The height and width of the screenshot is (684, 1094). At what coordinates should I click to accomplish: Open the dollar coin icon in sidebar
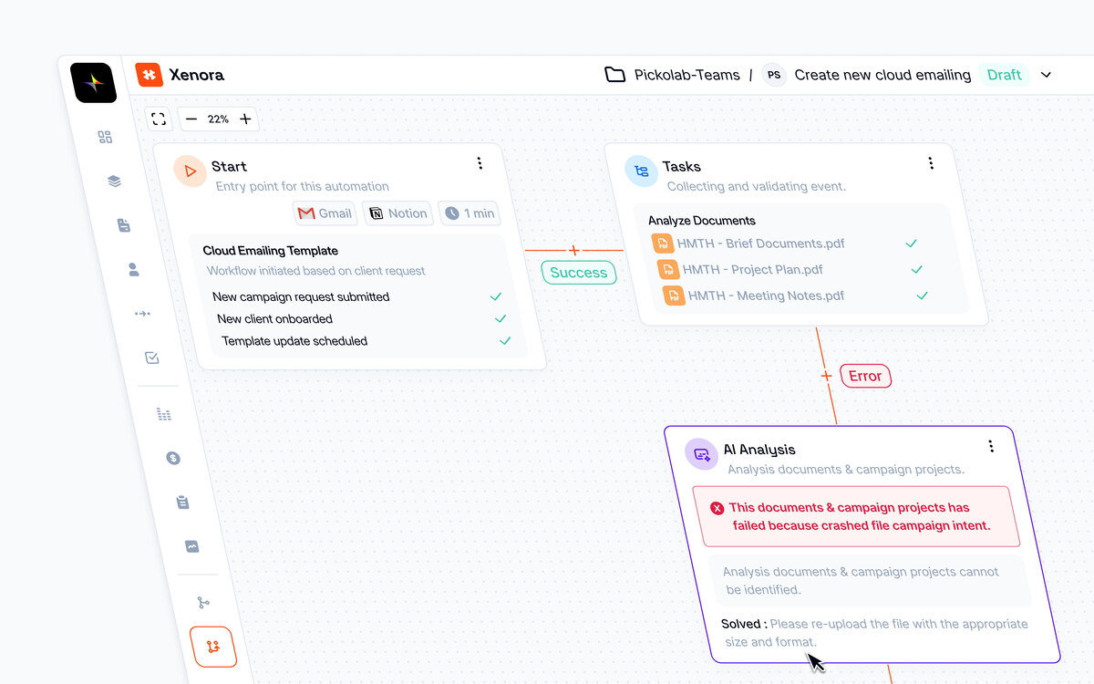(x=173, y=458)
